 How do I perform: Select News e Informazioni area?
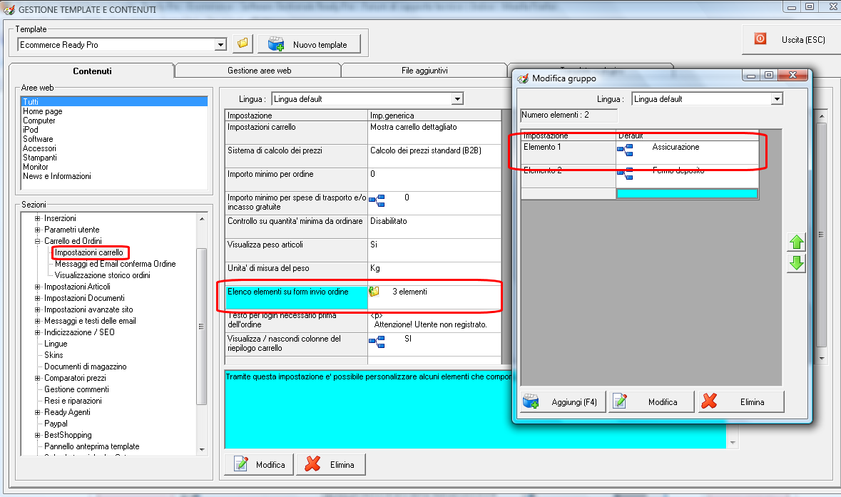(57, 176)
